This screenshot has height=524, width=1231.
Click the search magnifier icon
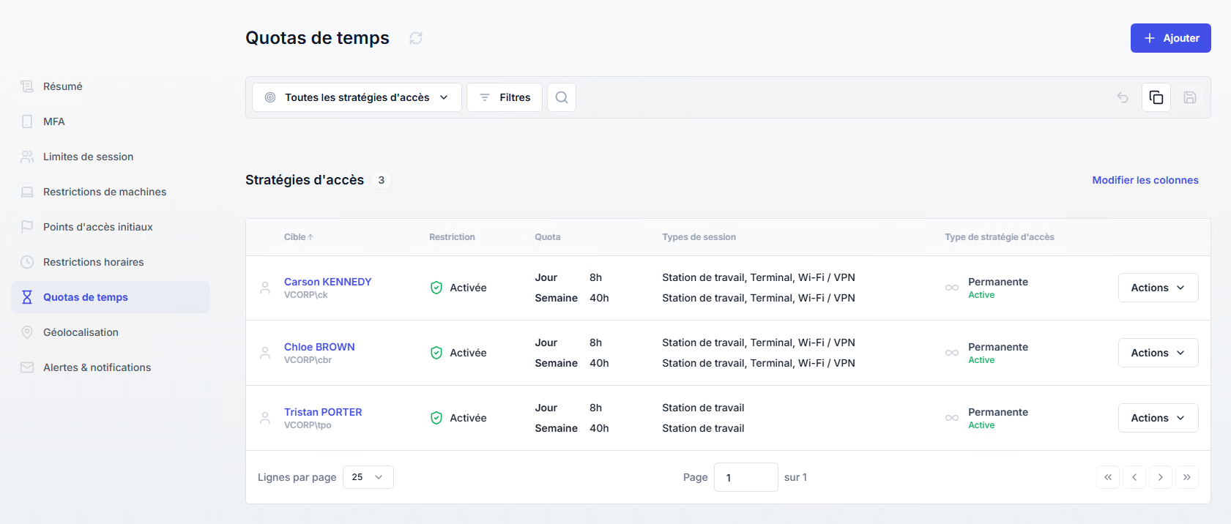click(562, 97)
